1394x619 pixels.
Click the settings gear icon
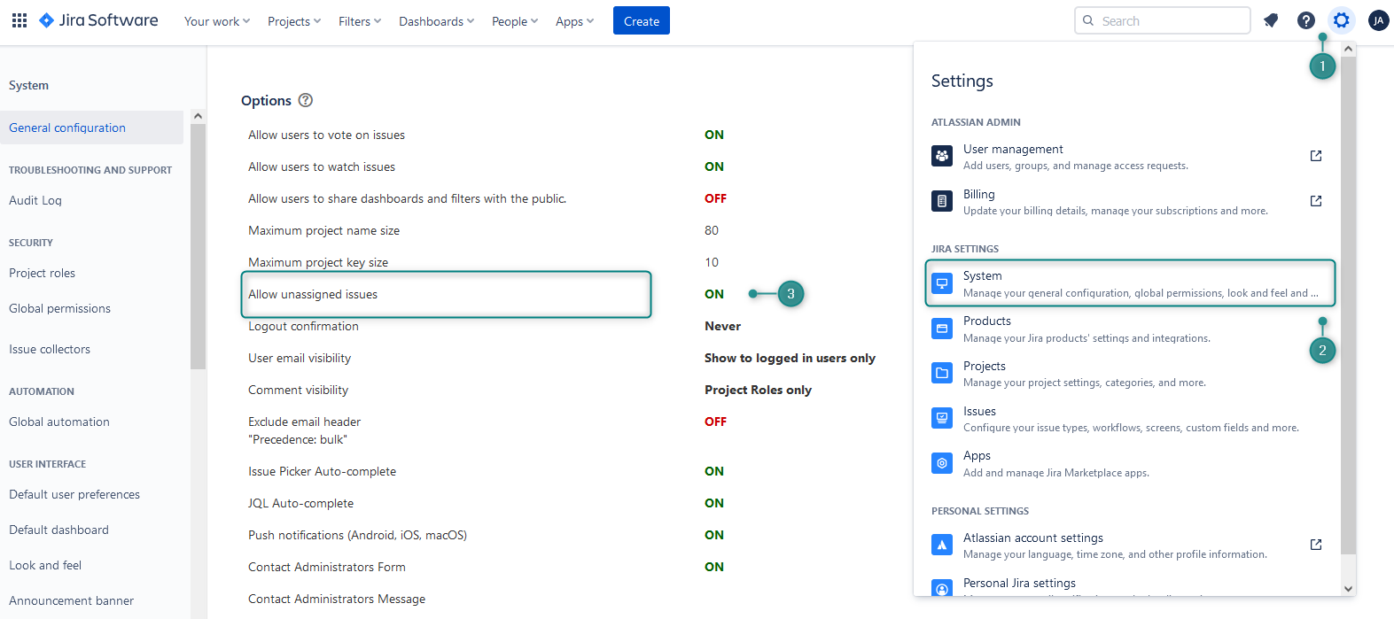pos(1342,20)
